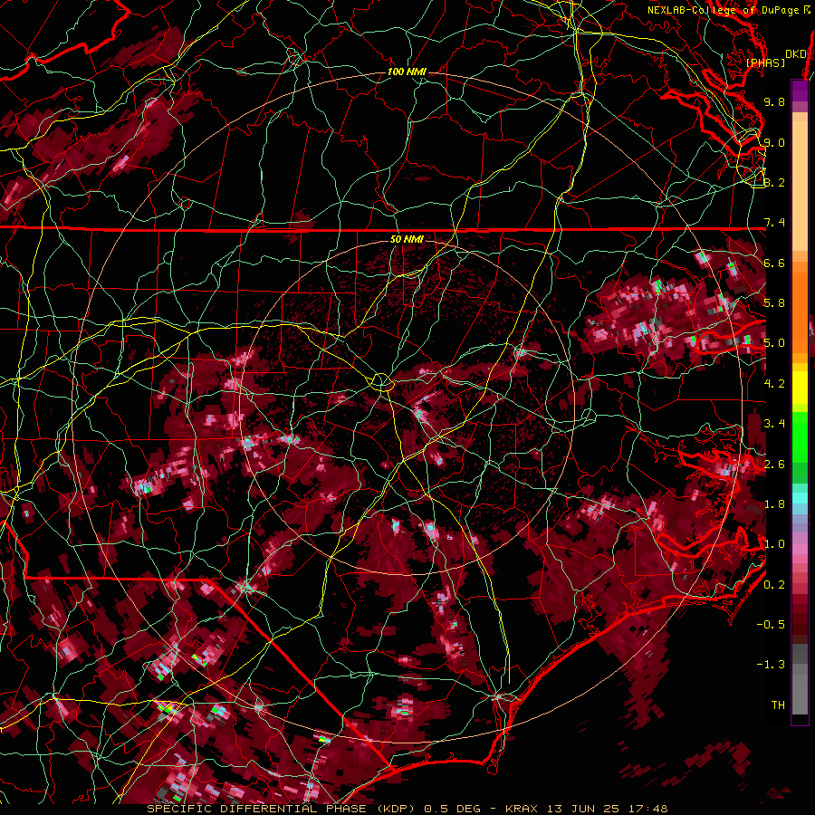This screenshot has width=815, height=815.
Task: Click the 0.2 color scale value
Action: pyautogui.click(x=774, y=585)
